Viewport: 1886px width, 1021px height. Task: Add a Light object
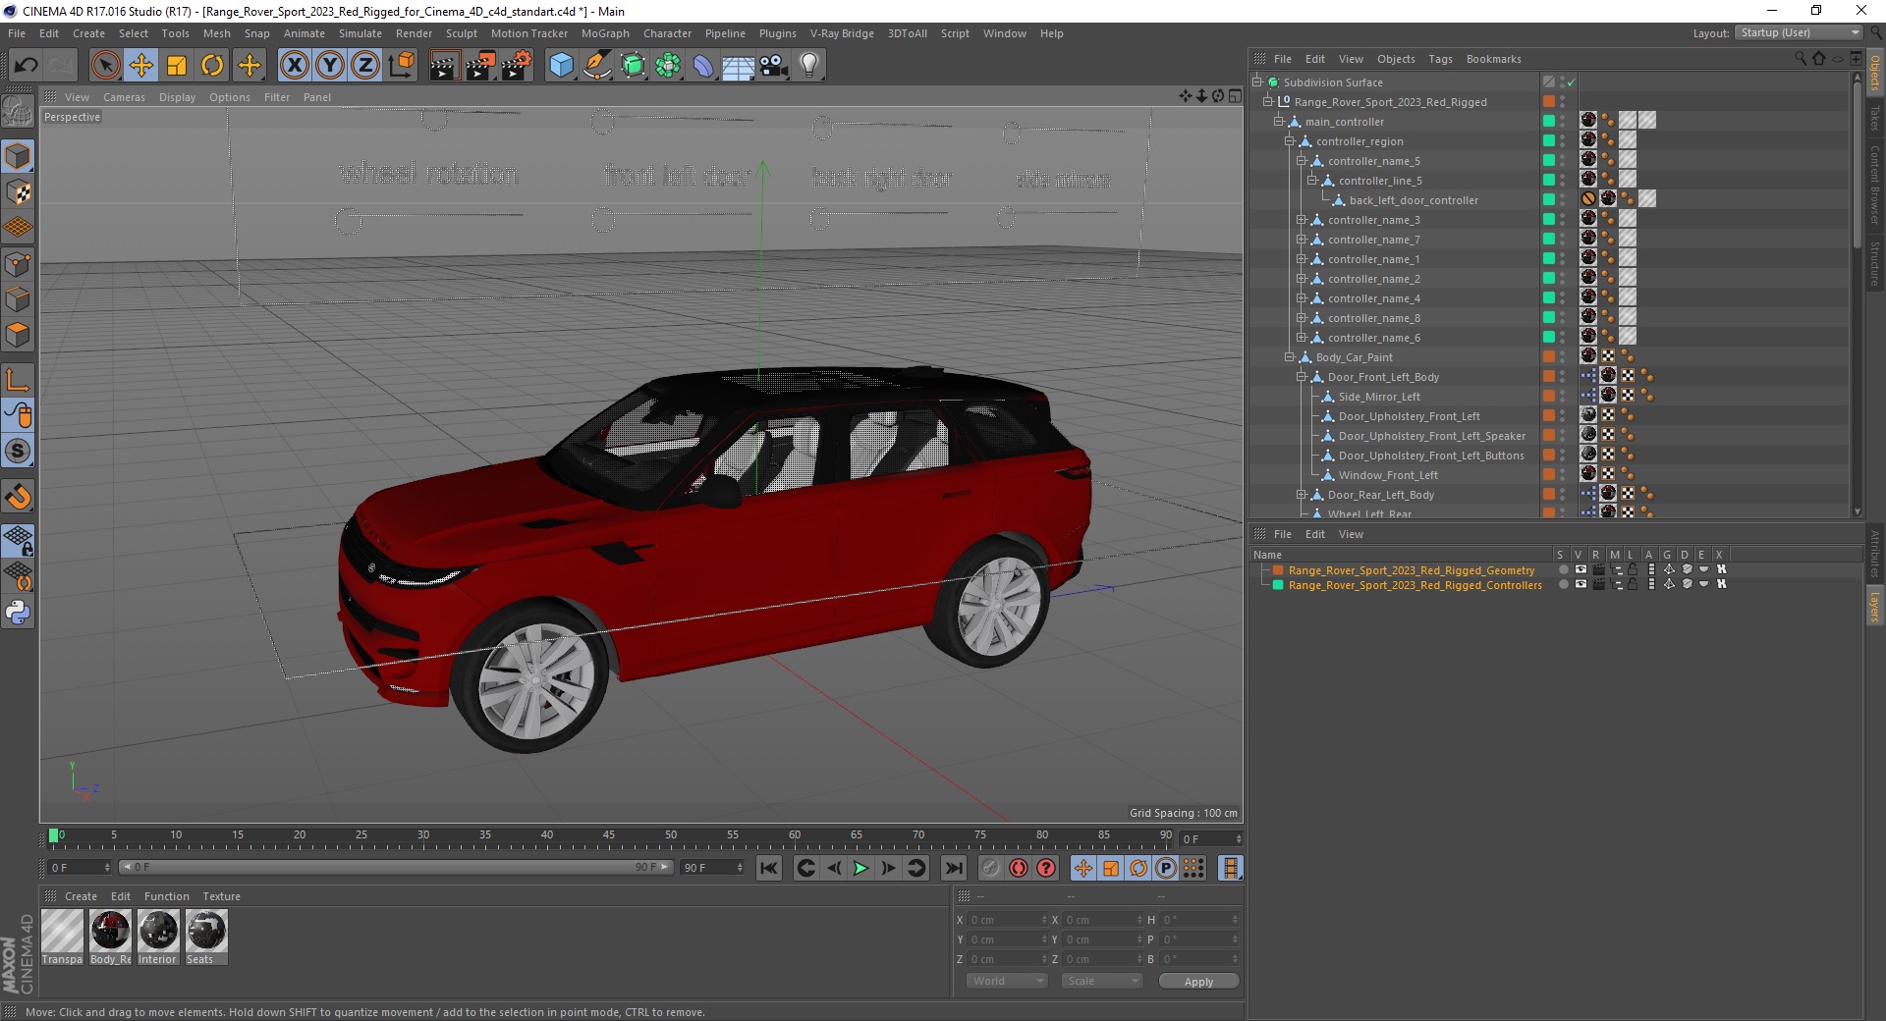pyautogui.click(x=809, y=66)
